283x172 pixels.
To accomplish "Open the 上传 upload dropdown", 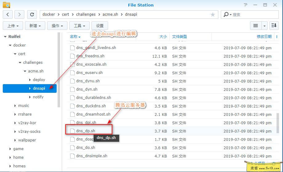I will click(13, 26).
